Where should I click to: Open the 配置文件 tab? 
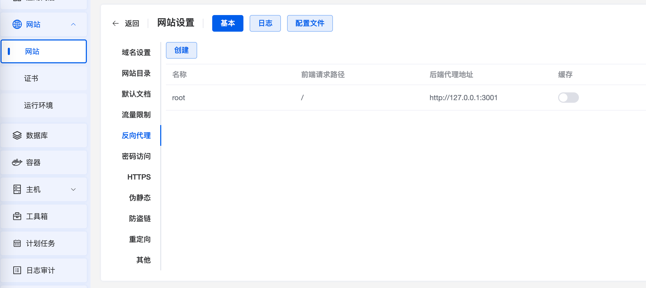[309, 23]
